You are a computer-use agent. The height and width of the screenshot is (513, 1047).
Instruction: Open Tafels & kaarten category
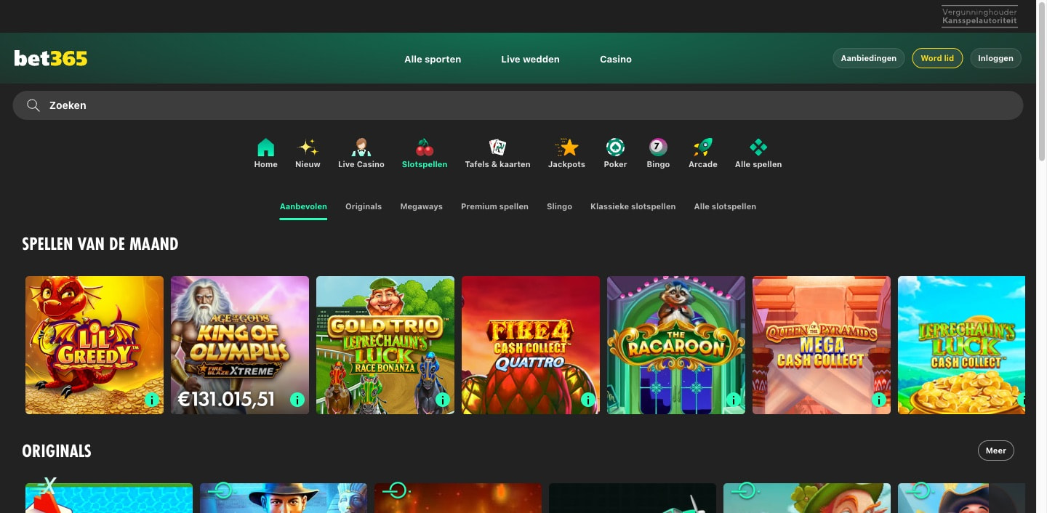click(497, 153)
